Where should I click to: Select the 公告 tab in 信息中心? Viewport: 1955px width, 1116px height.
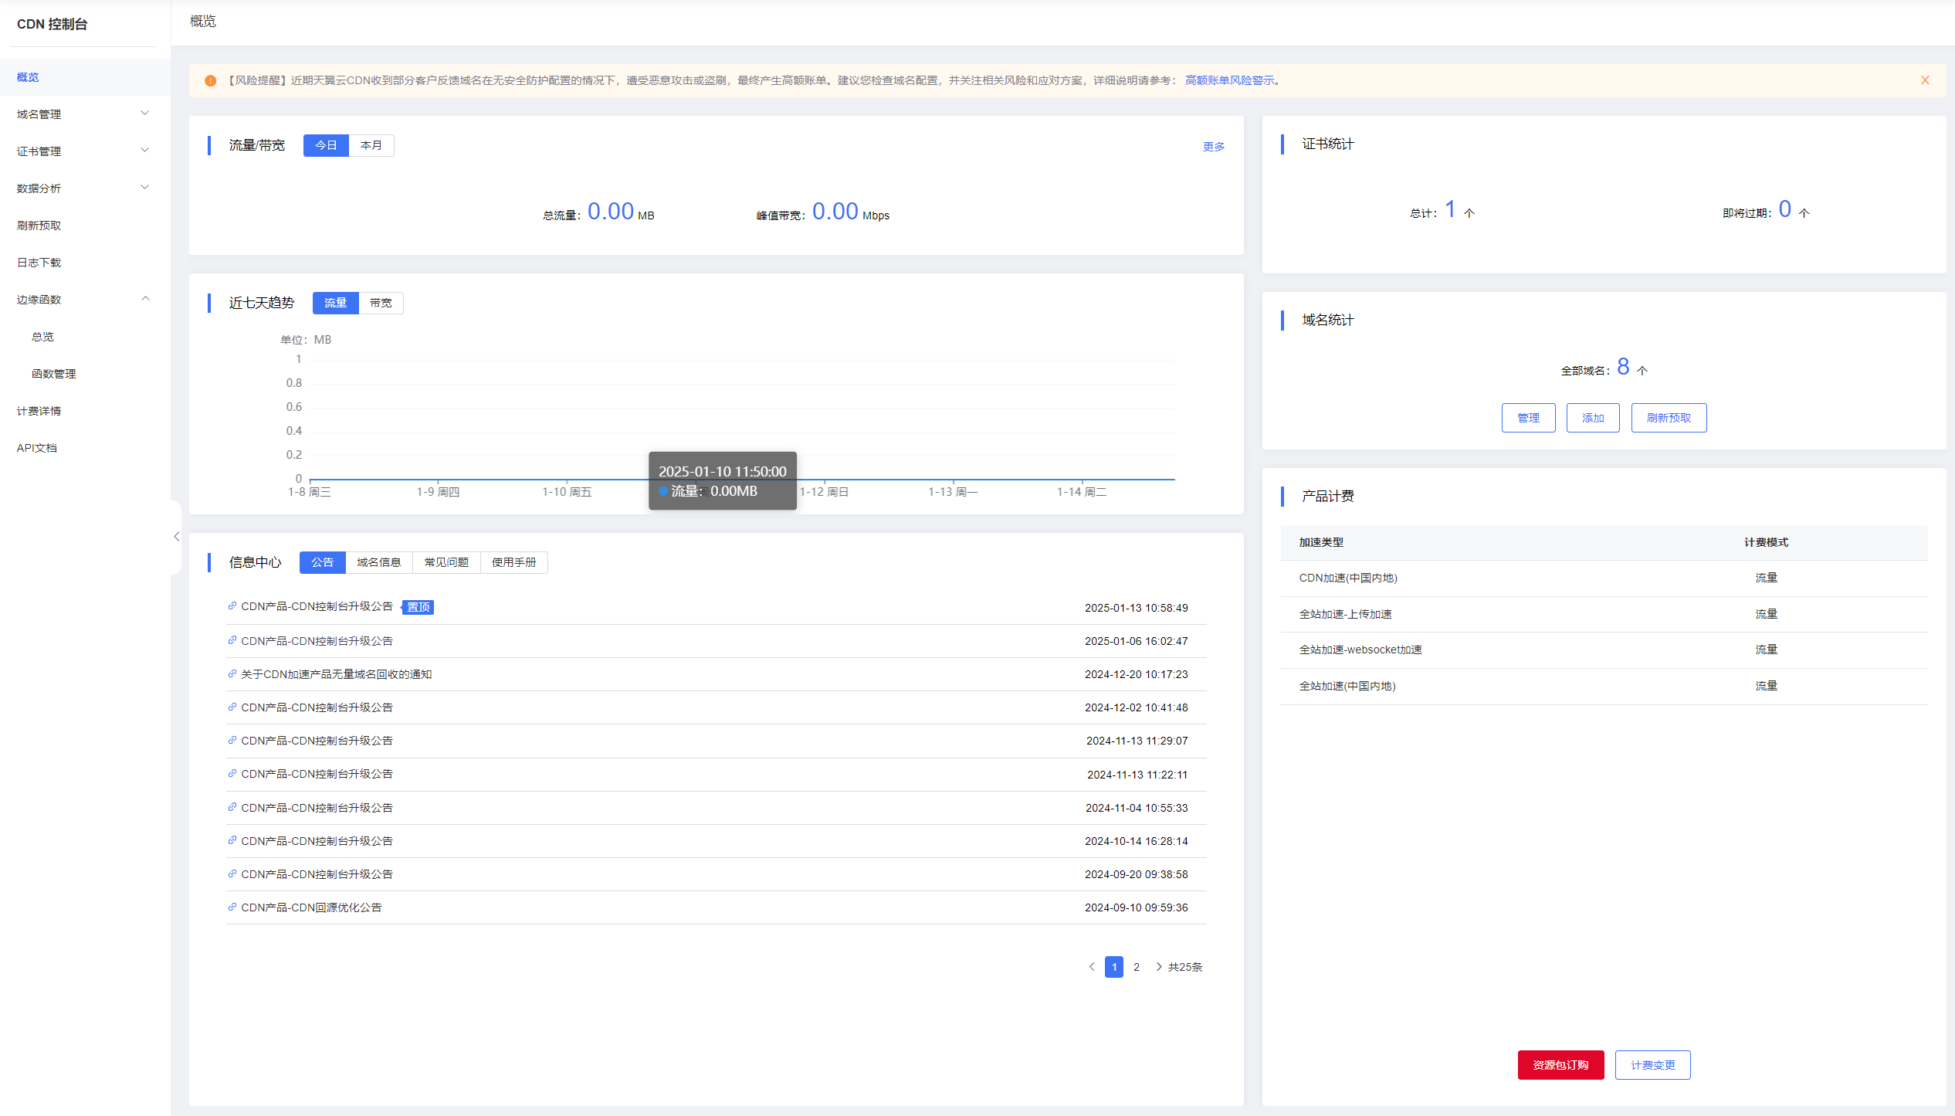322,562
